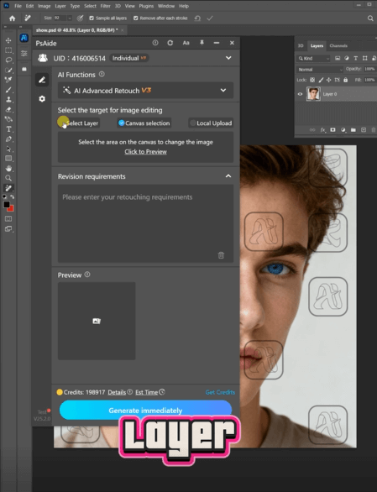Select the Move tool

[8, 40]
